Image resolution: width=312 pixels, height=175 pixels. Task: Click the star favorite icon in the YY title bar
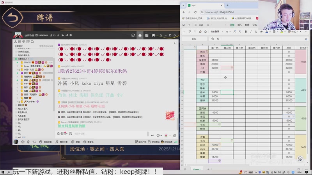[58, 35]
